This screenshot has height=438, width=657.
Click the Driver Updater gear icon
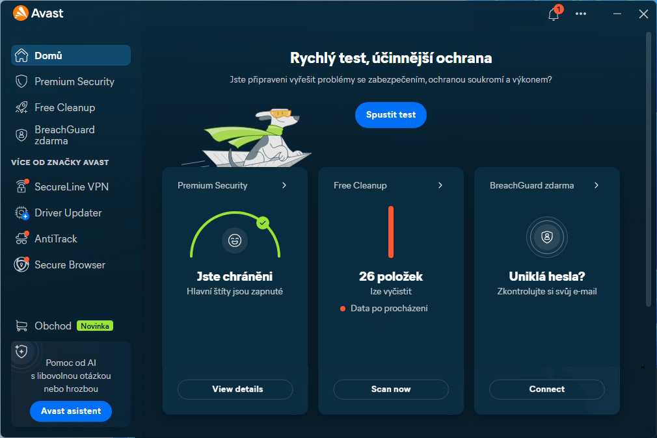point(21,213)
